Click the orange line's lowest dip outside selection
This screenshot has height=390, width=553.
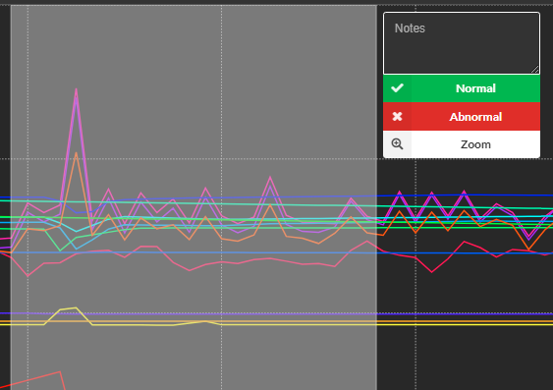(528, 250)
